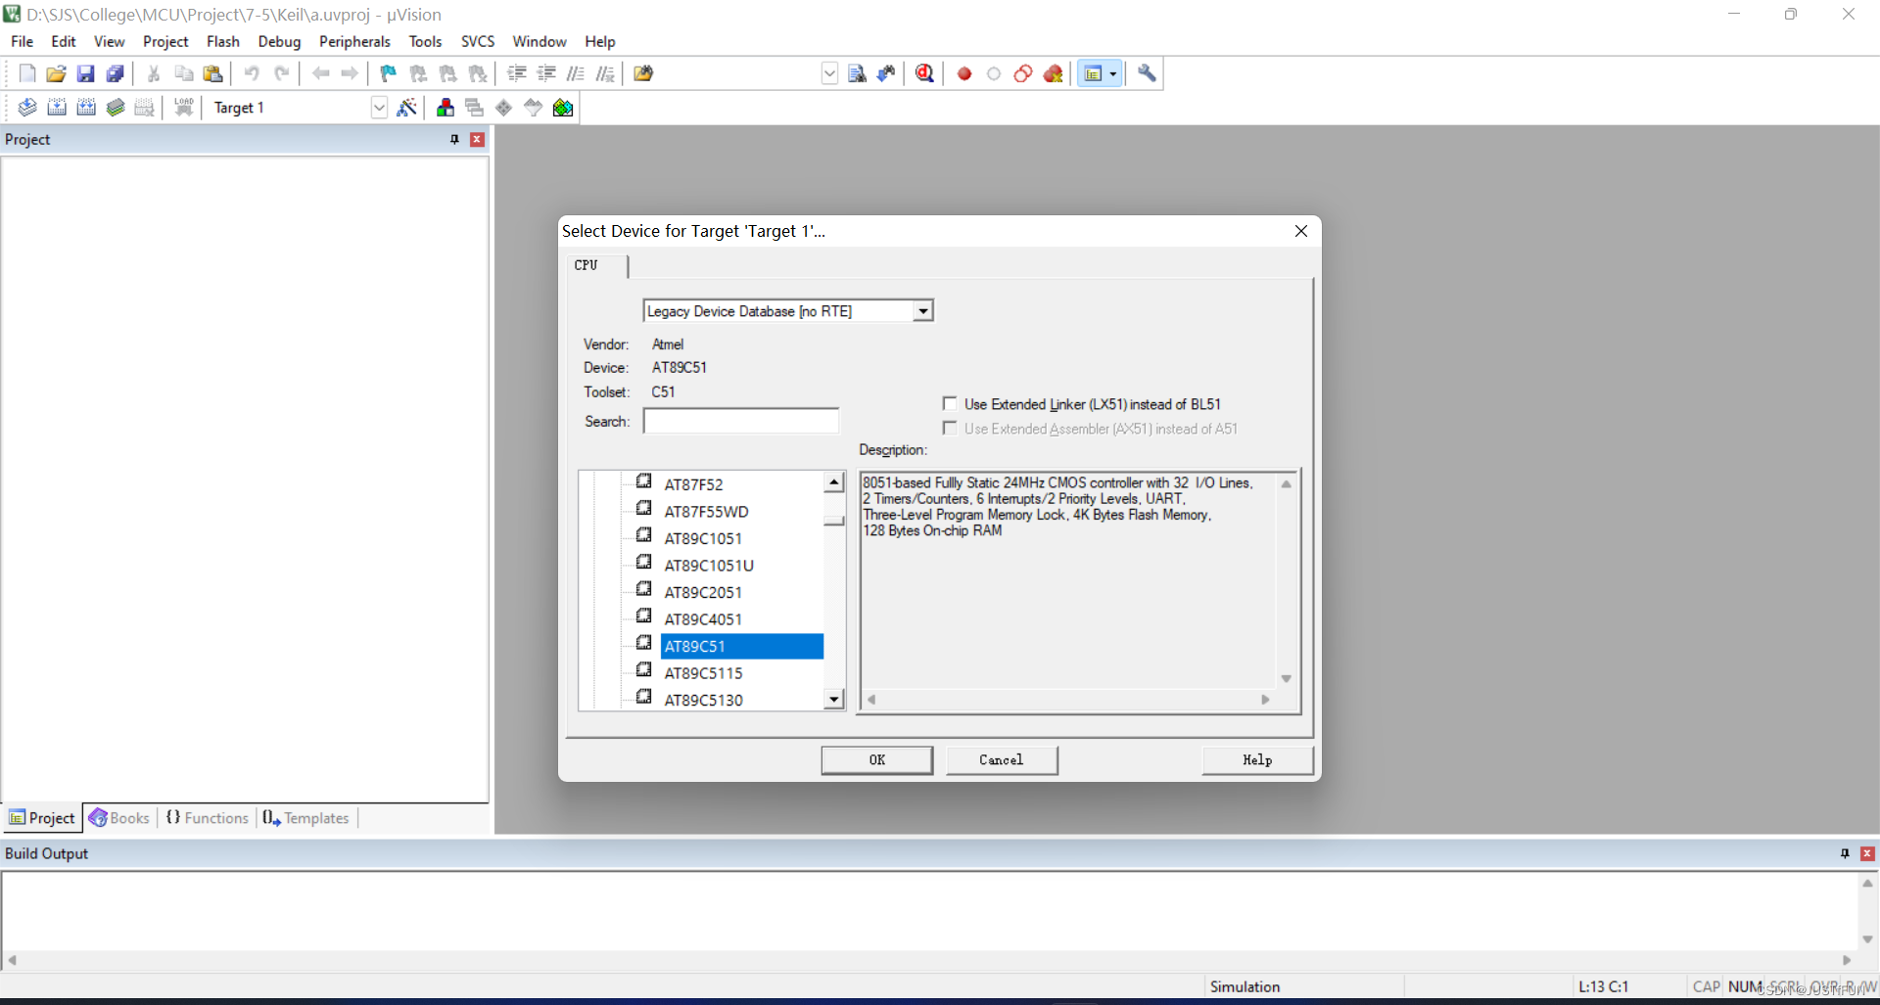Open the SVCS menu
This screenshot has width=1880, height=1005.
click(478, 41)
